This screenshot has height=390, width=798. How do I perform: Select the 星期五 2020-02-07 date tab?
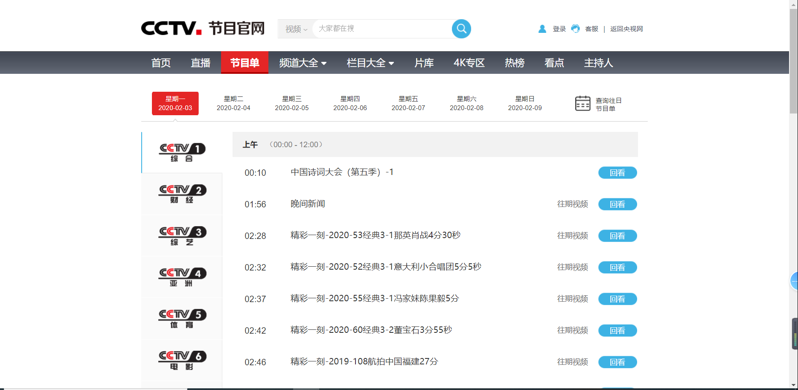(408, 103)
